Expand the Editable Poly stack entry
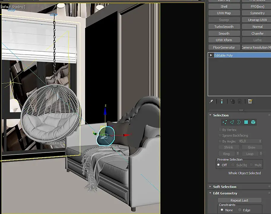 pos(211,55)
